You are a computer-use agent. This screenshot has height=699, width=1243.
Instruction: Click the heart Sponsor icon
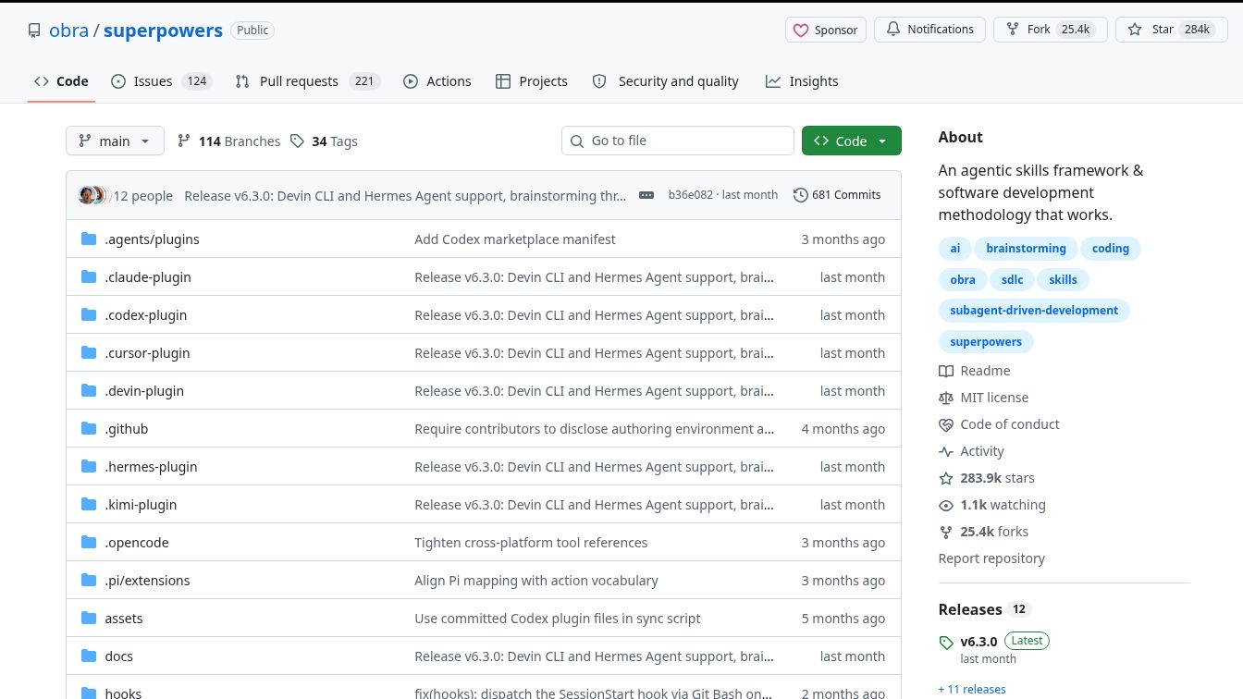point(801,31)
